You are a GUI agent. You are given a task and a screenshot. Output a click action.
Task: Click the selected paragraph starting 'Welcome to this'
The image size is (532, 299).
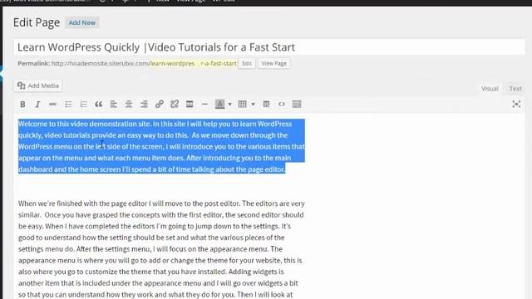tap(161, 146)
